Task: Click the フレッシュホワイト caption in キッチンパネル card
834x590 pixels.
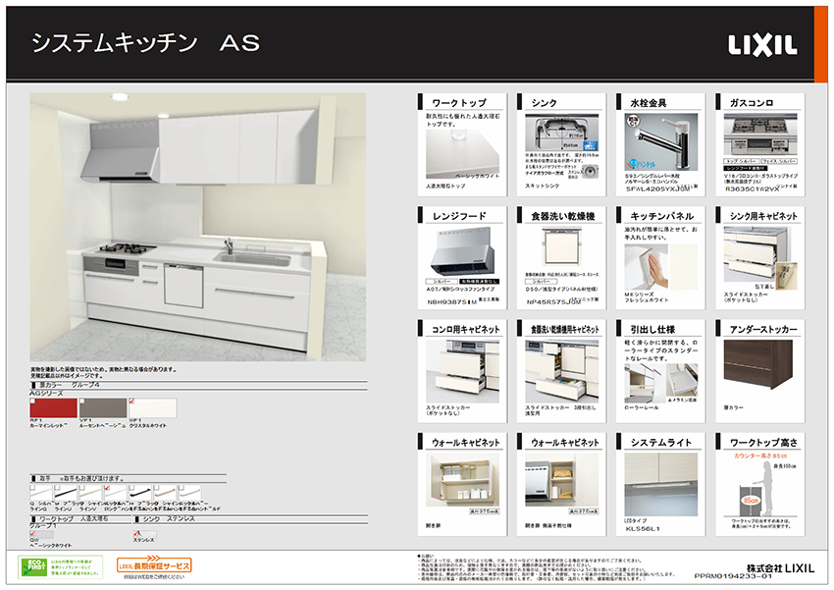Action: [647, 300]
